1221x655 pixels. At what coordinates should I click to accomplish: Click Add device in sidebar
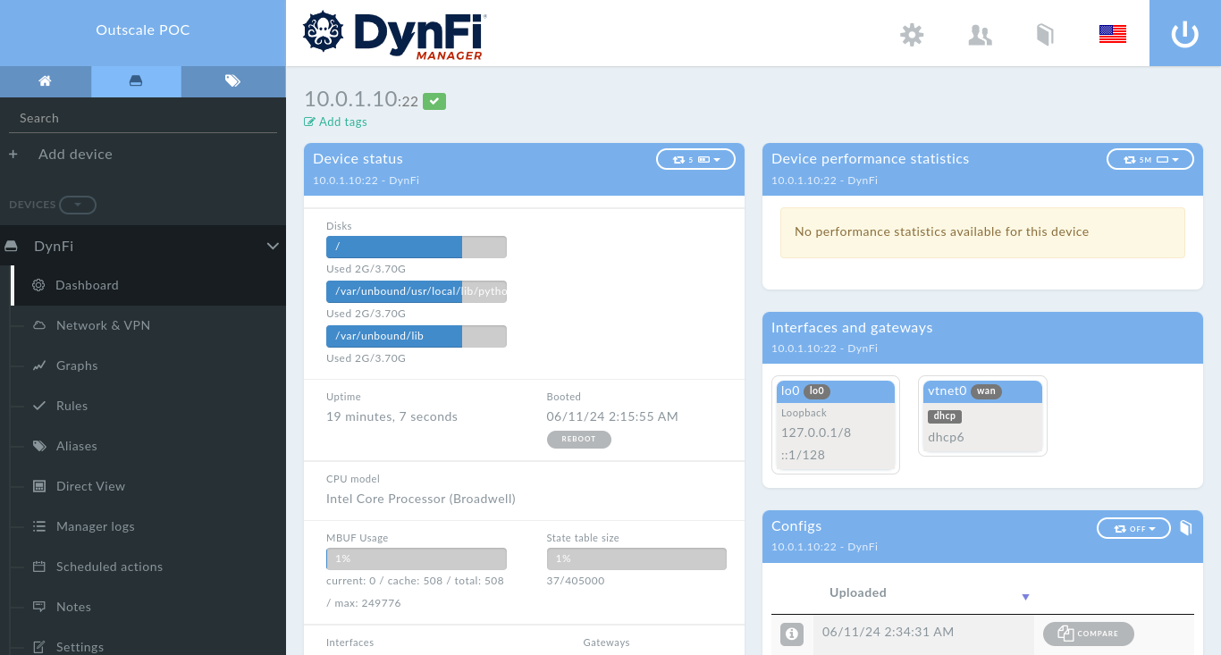click(x=75, y=154)
